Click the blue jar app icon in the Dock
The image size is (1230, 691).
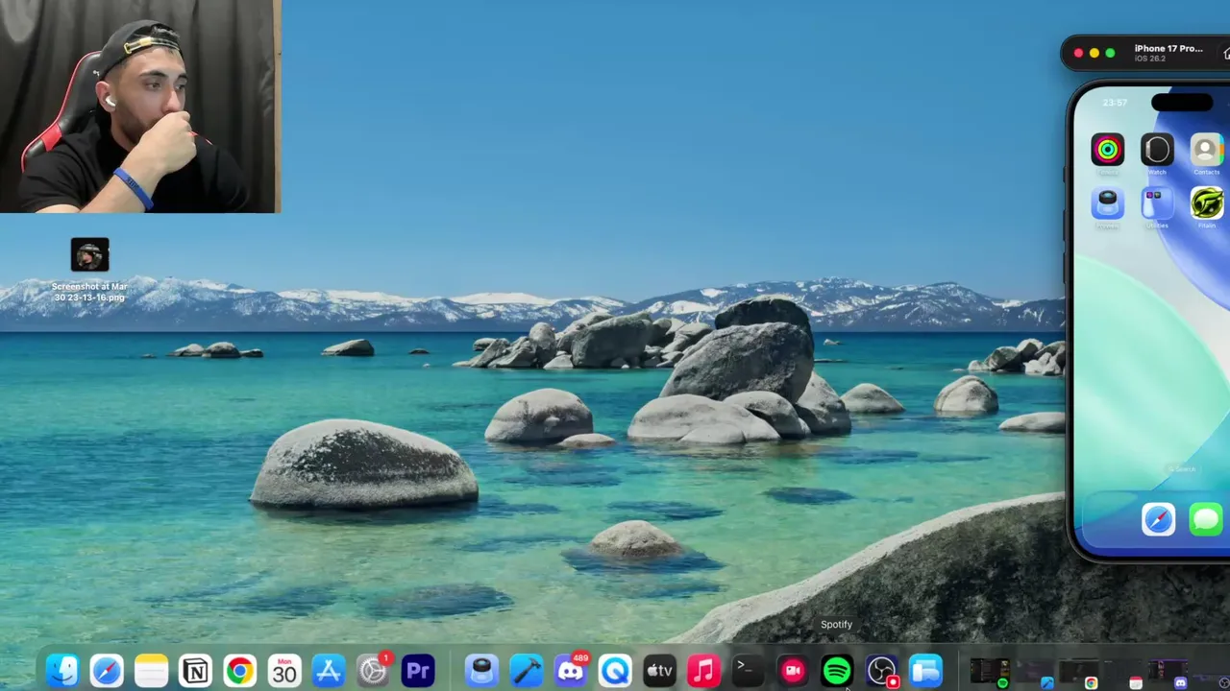click(x=481, y=671)
